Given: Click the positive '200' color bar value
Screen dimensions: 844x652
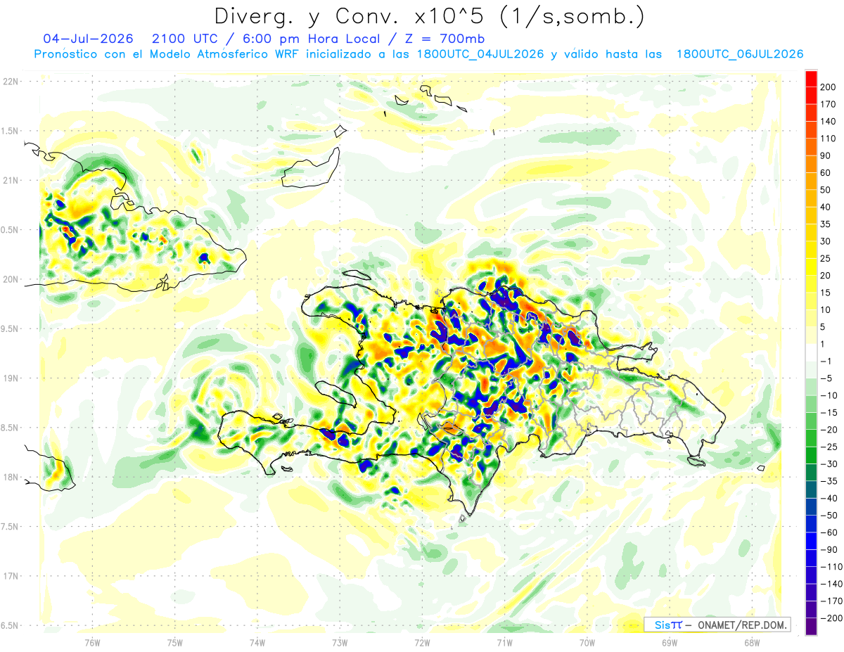Looking at the screenshot, I should click(828, 87).
